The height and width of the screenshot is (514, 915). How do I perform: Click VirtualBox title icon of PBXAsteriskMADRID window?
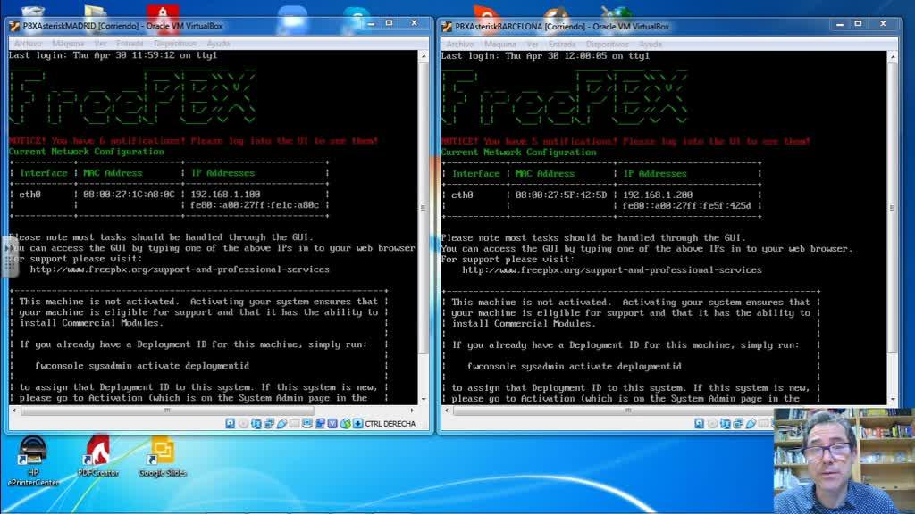[14, 26]
